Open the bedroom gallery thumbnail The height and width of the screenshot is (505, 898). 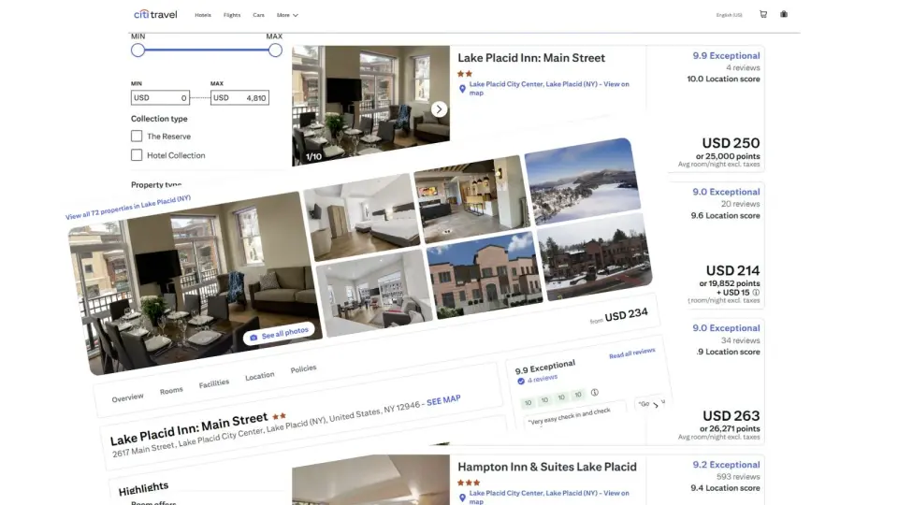click(x=361, y=216)
